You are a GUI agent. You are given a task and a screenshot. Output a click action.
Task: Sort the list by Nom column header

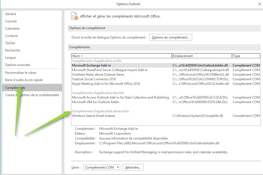(122, 56)
